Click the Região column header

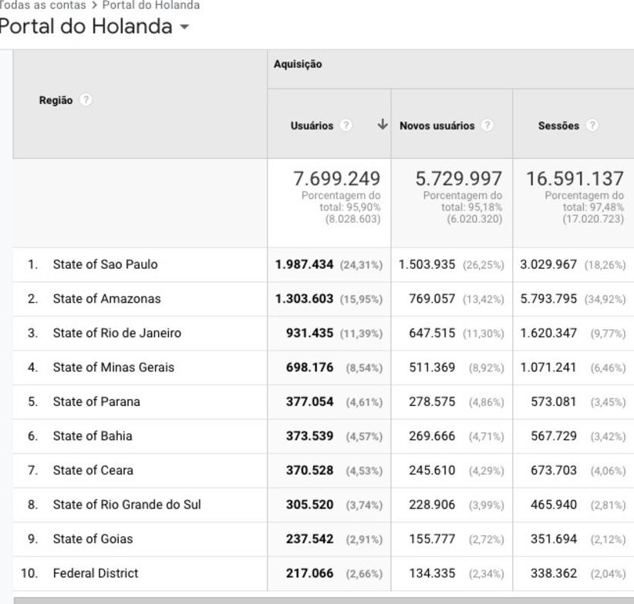[56, 100]
